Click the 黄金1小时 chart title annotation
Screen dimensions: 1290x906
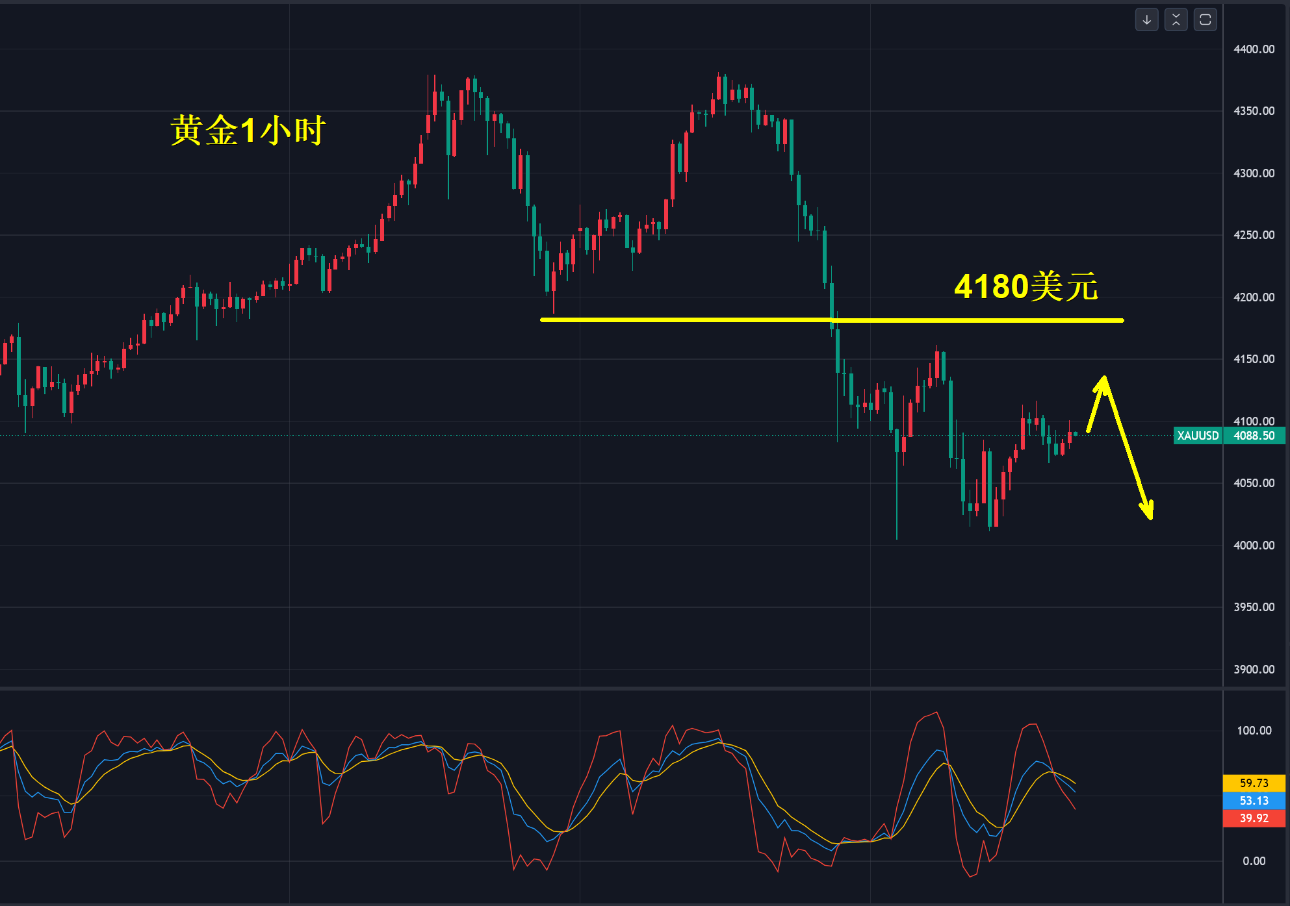point(248,131)
